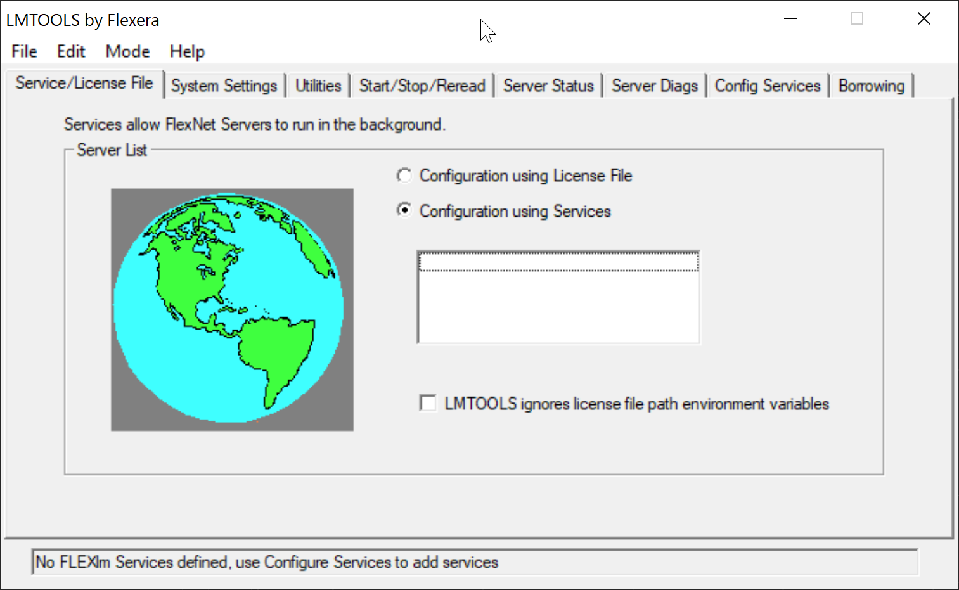Select the Server Diags tab
The height and width of the screenshot is (590, 959).
point(655,86)
